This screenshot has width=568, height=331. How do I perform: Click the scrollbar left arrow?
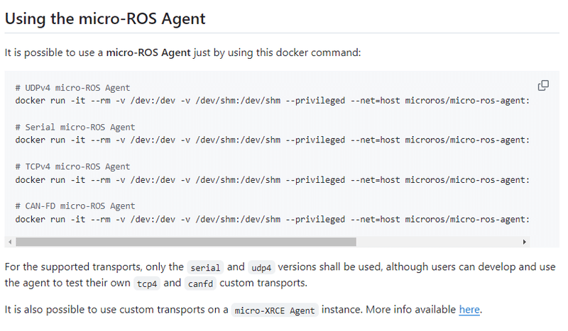[10, 242]
